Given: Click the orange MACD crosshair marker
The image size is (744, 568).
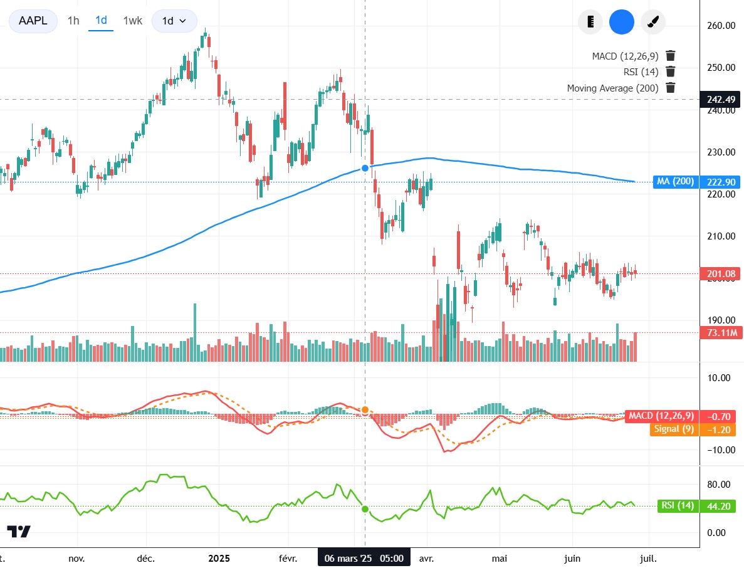Looking at the screenshot, I should [x=365, y=410].
